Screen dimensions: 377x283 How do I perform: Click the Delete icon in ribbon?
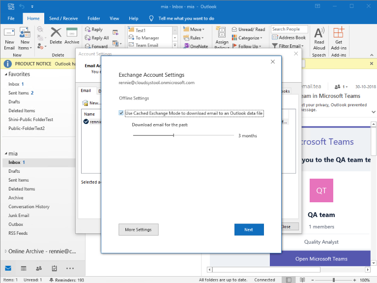coord(56,35)
